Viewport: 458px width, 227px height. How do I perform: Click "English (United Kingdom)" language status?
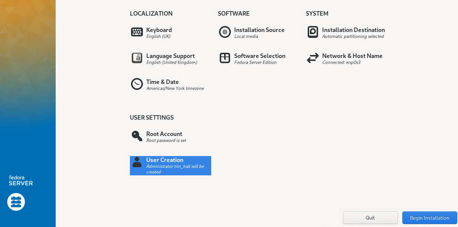[172, 62]
